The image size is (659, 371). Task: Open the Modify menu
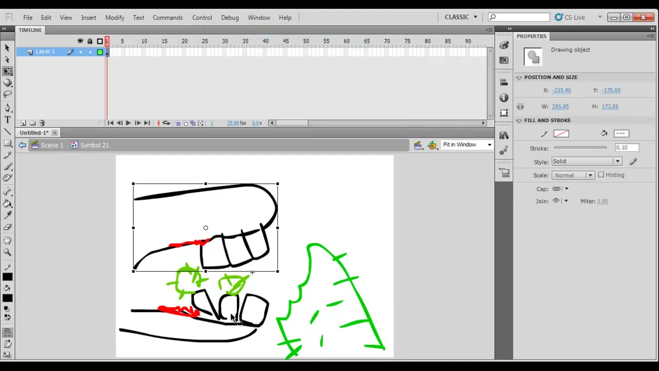pos(115,18)
